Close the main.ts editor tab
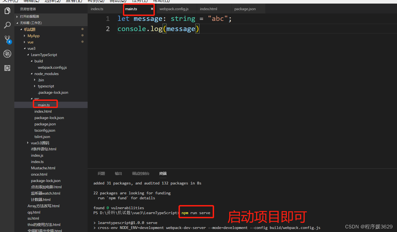Screen dimensions: 397x232 click(152, 9)
